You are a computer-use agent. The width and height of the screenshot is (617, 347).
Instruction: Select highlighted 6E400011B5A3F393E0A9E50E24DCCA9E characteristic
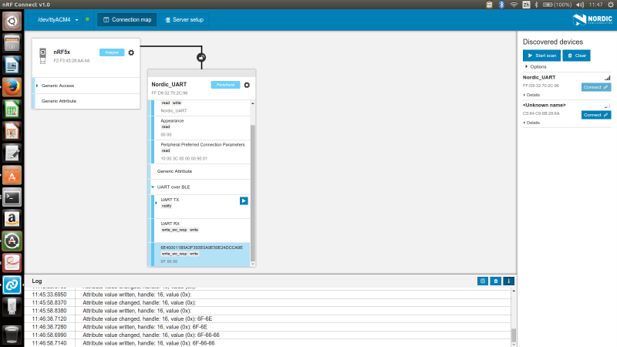(201, 254)
